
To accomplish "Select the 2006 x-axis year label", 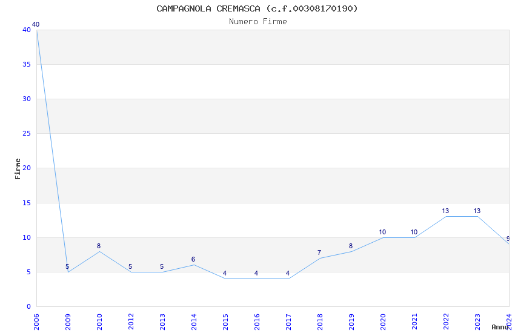I will pyautogui.click(x=36, y=322).
